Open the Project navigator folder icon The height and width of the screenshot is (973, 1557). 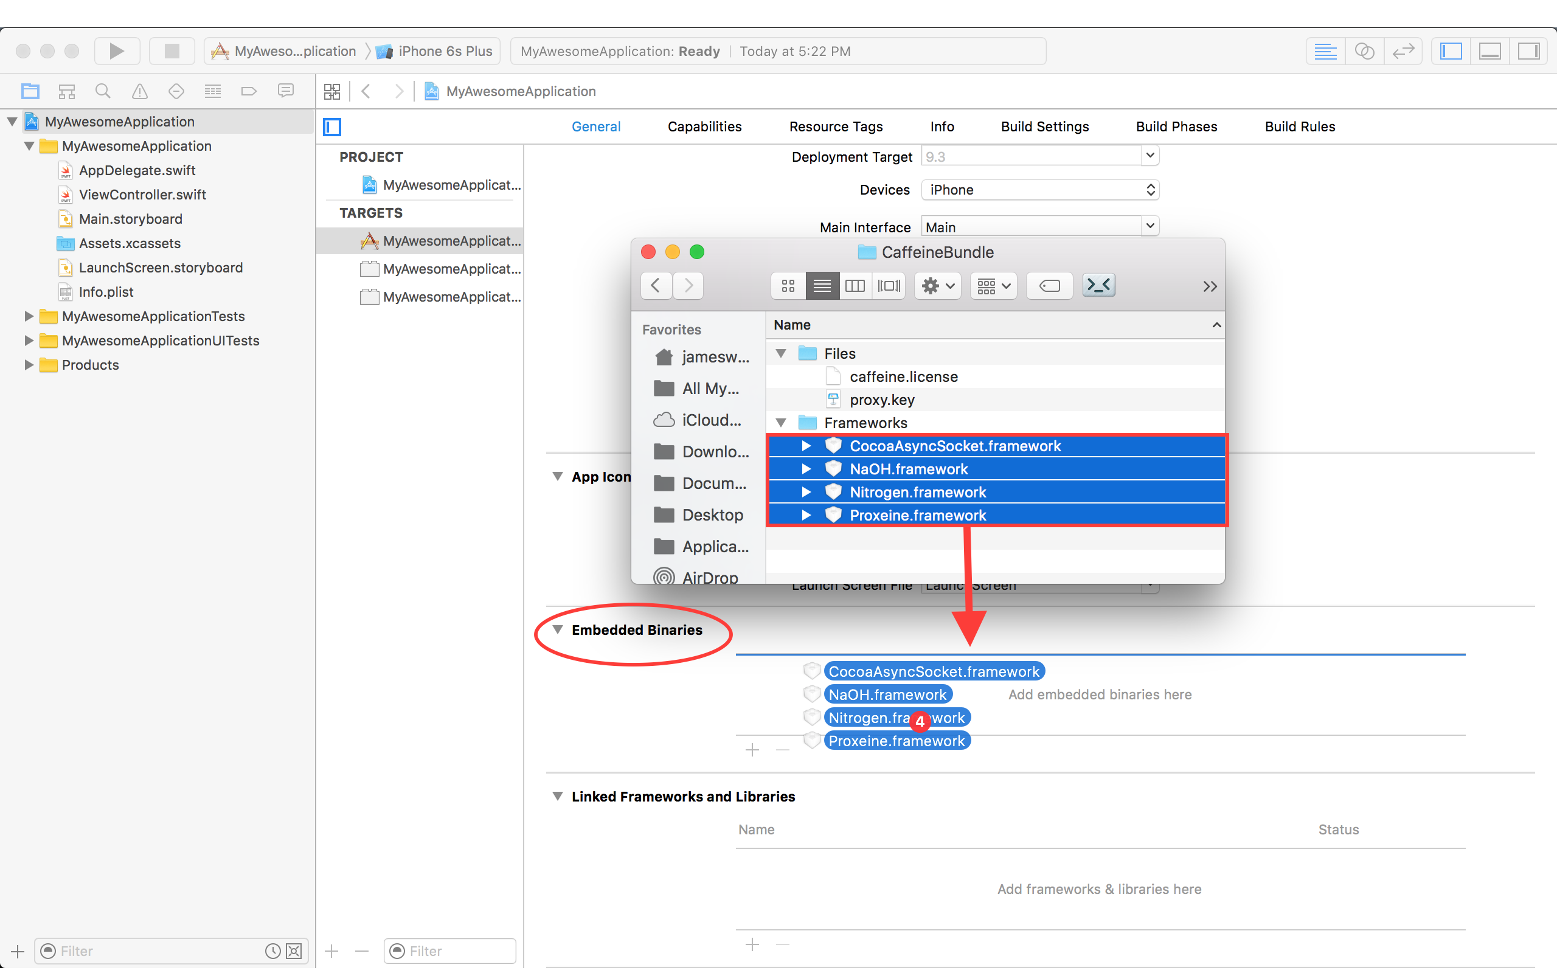(x=30, y=91)
